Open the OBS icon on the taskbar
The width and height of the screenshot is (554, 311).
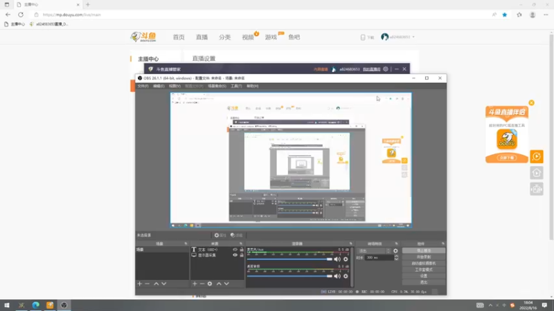tap(64, 305)
